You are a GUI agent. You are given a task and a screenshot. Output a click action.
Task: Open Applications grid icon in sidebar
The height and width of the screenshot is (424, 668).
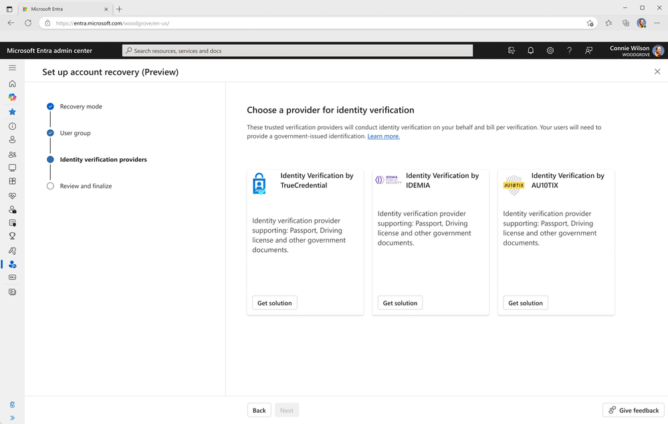click(x=12, y=181)
